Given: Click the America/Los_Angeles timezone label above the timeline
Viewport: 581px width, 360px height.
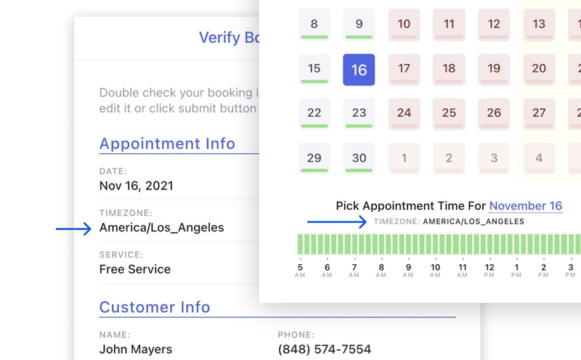Looking at the screenshot, I should coord(473,221).
